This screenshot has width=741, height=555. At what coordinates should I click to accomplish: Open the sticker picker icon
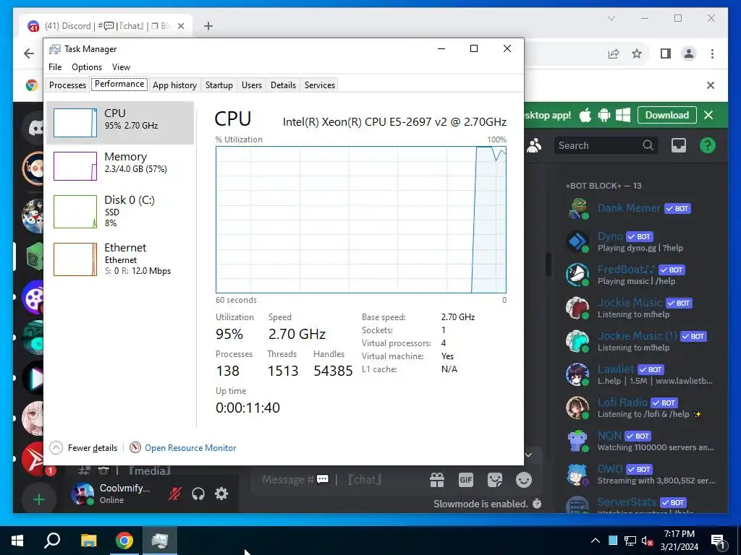[495, 480]
